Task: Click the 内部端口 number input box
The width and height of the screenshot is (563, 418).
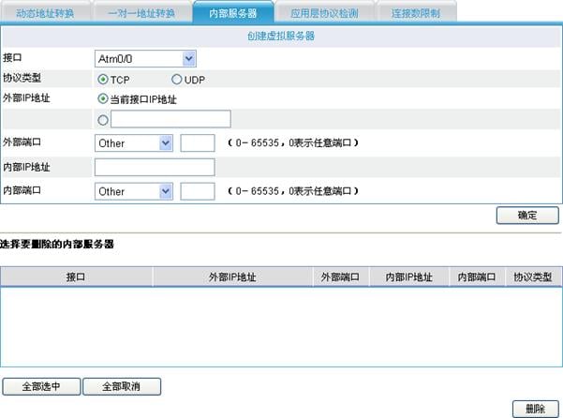Action: (x=198, y=191)
